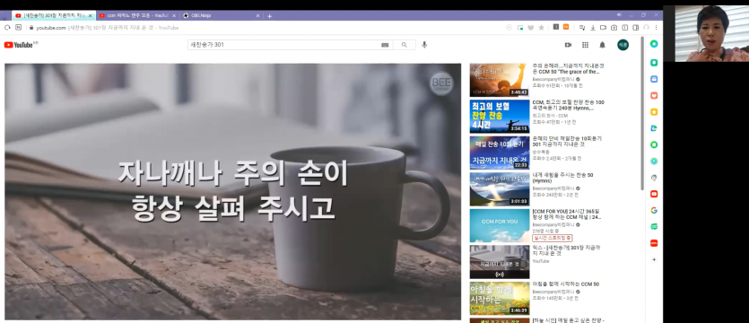
Task: Bookmark this page with the star
Action: point(541,28)
